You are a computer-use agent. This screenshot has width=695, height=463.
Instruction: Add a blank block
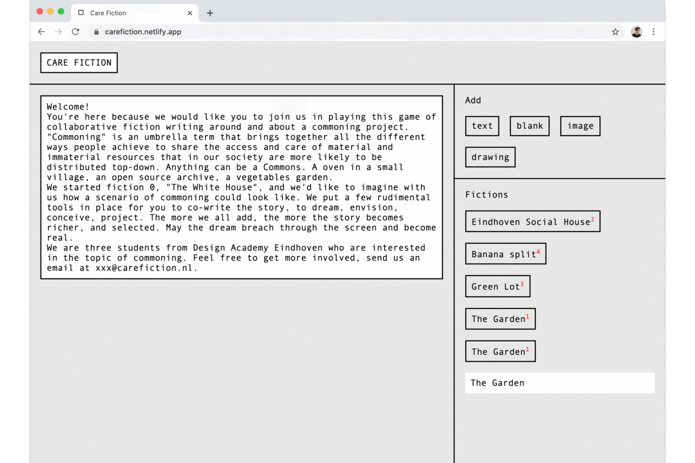coord(529,126)
